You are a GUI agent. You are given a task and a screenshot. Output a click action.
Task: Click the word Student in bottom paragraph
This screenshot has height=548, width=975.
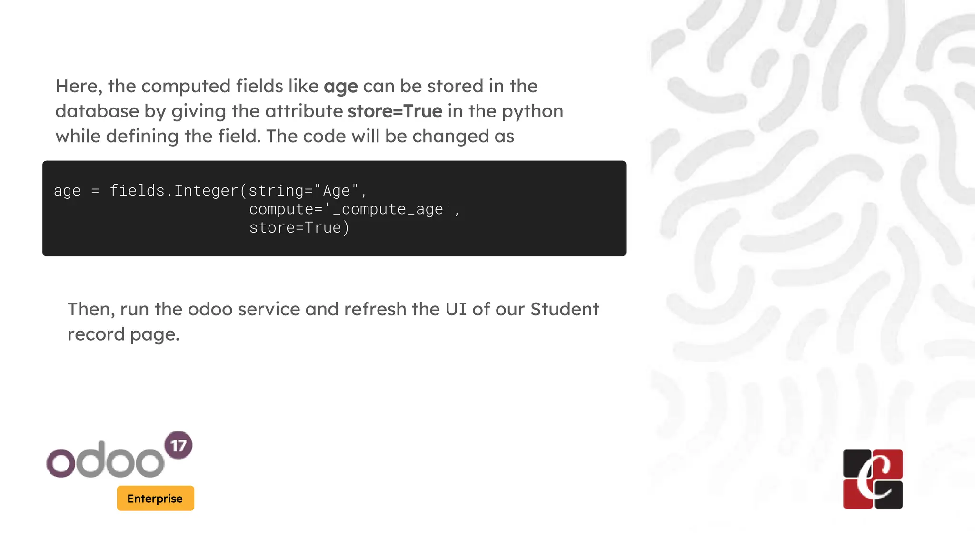[x=564, y=309]
